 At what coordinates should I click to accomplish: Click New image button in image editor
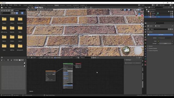(16, 60)
